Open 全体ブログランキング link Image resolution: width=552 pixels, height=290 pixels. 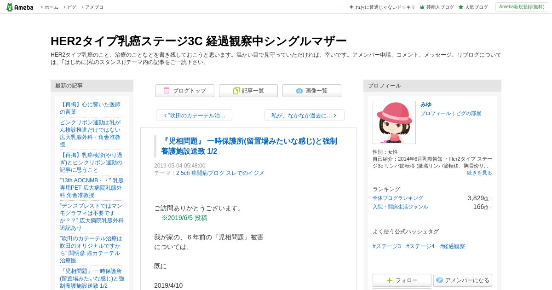point(398,198)
